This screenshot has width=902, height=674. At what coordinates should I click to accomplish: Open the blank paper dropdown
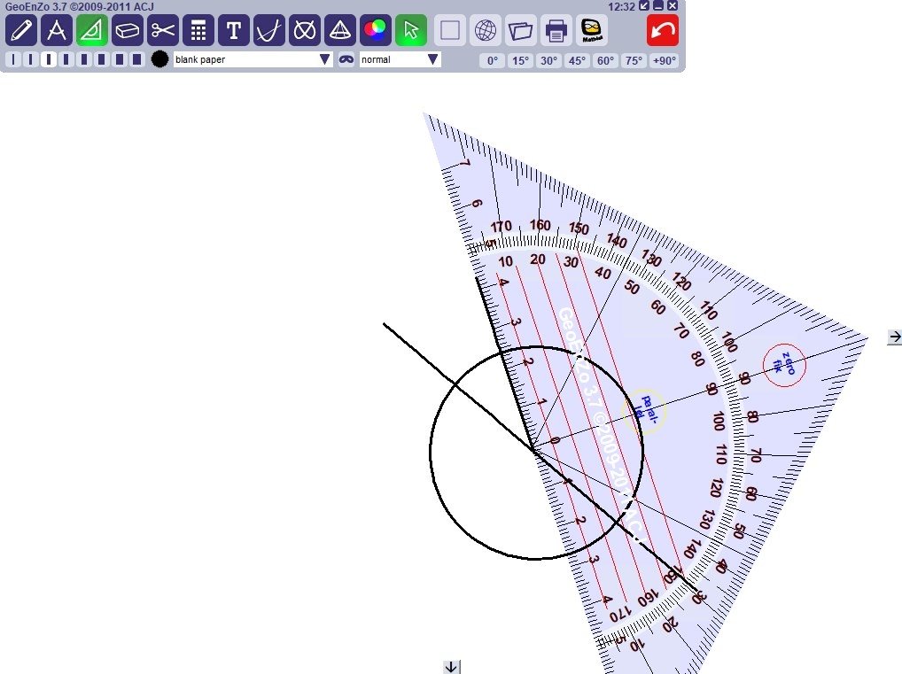253,59
